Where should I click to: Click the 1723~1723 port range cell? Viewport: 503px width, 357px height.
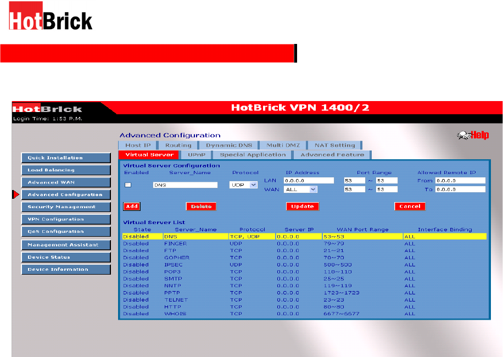click(x=342, y=293)
